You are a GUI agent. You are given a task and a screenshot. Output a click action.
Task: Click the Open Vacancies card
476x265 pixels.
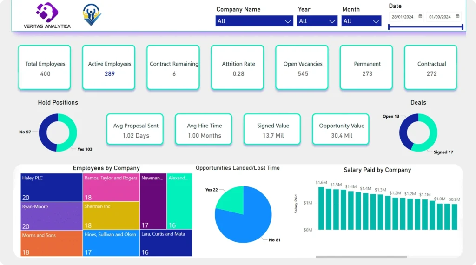click(302, 68)
